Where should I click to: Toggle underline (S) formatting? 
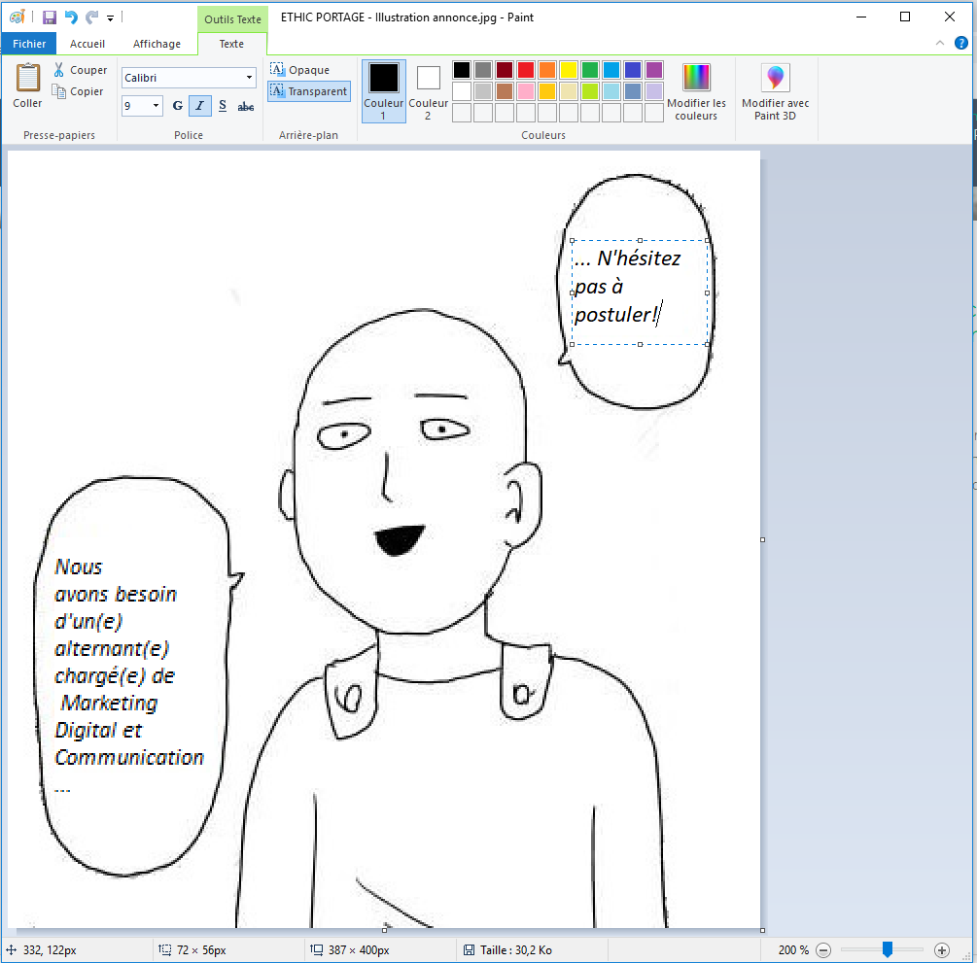pyautogui.click(x=223, y=106)
